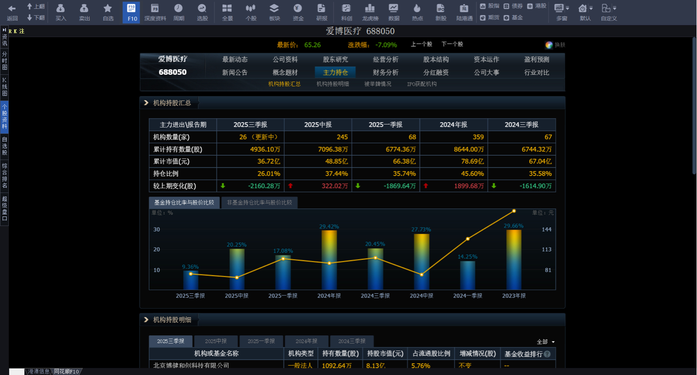The width and height of the screenshot is (697, 375).
Task: Click help icon beside 基金收益排行
Action: (547, 354)
